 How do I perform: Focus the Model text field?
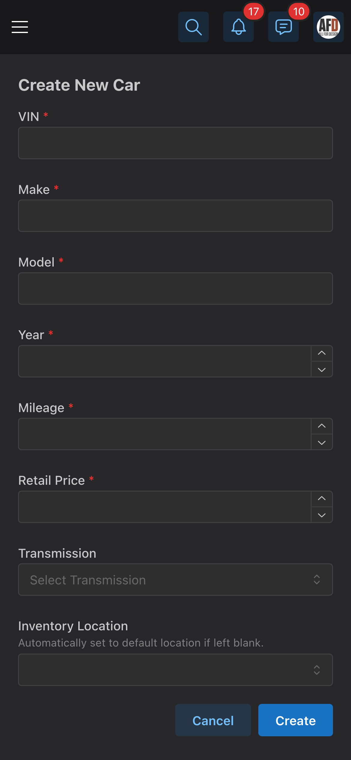pos(175,288)
